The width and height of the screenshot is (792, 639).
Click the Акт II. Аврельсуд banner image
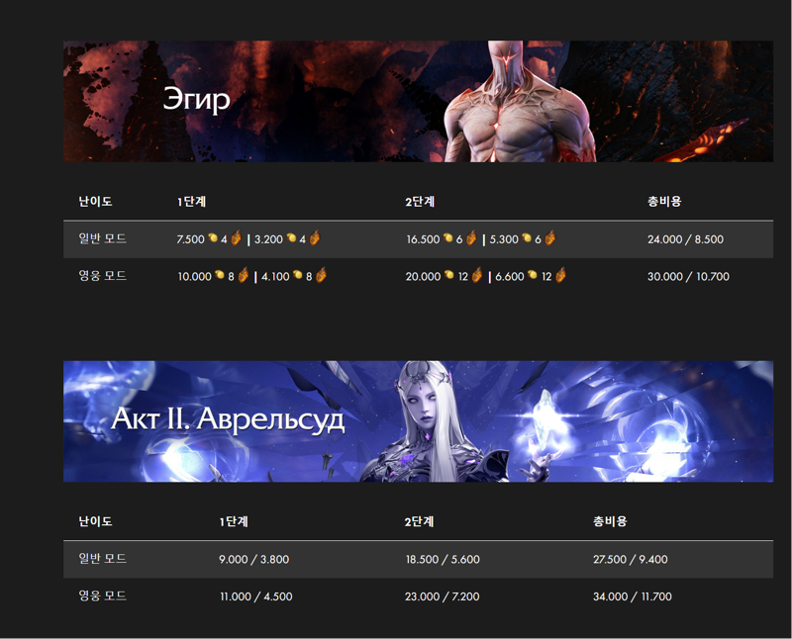418,421
